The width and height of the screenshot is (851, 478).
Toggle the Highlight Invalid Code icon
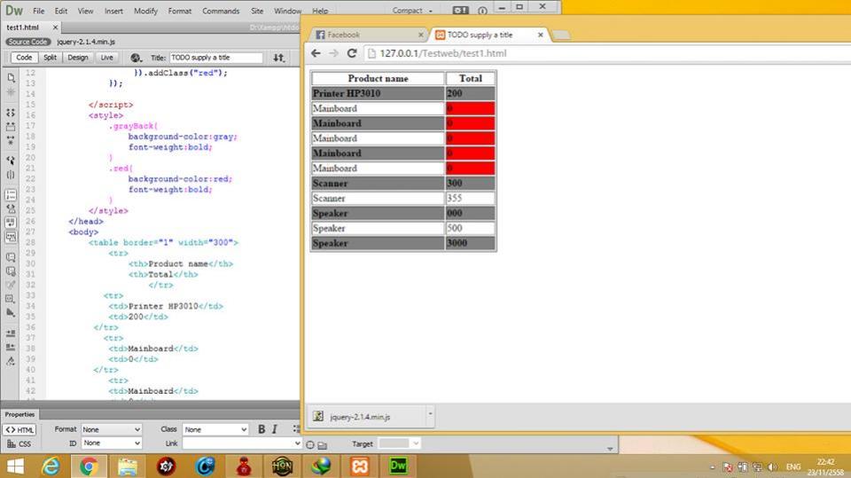11,208
